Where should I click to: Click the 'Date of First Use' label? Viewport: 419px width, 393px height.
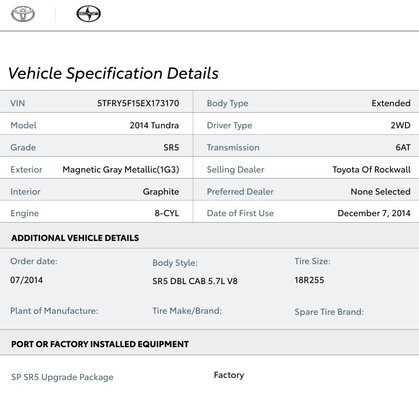click(x=240, y=213)
